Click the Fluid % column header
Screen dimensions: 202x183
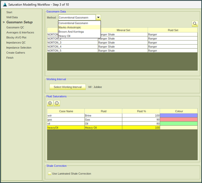point(141,111)
